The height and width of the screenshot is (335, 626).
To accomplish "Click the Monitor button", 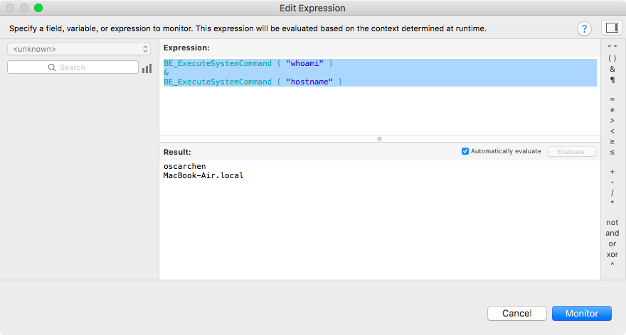I will (x=582, y=314).
